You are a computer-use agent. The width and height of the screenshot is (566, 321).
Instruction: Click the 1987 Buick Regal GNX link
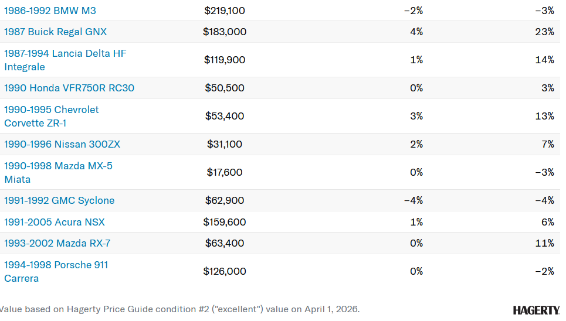56,32
